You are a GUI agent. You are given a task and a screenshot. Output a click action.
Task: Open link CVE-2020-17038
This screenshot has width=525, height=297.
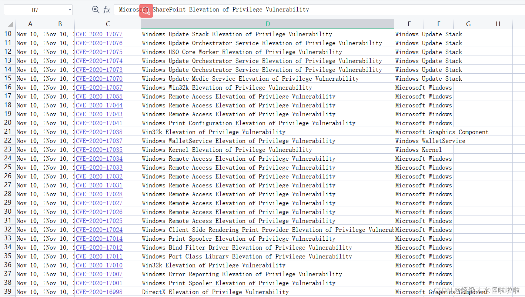[99, 132]
